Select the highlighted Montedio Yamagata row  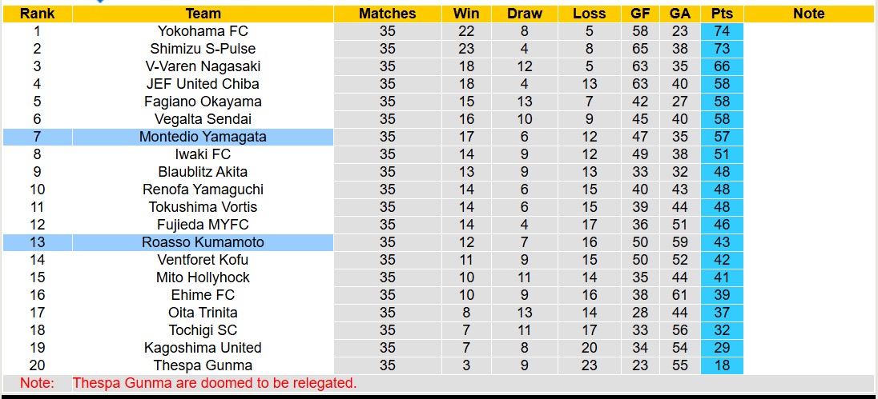[203, 137]
